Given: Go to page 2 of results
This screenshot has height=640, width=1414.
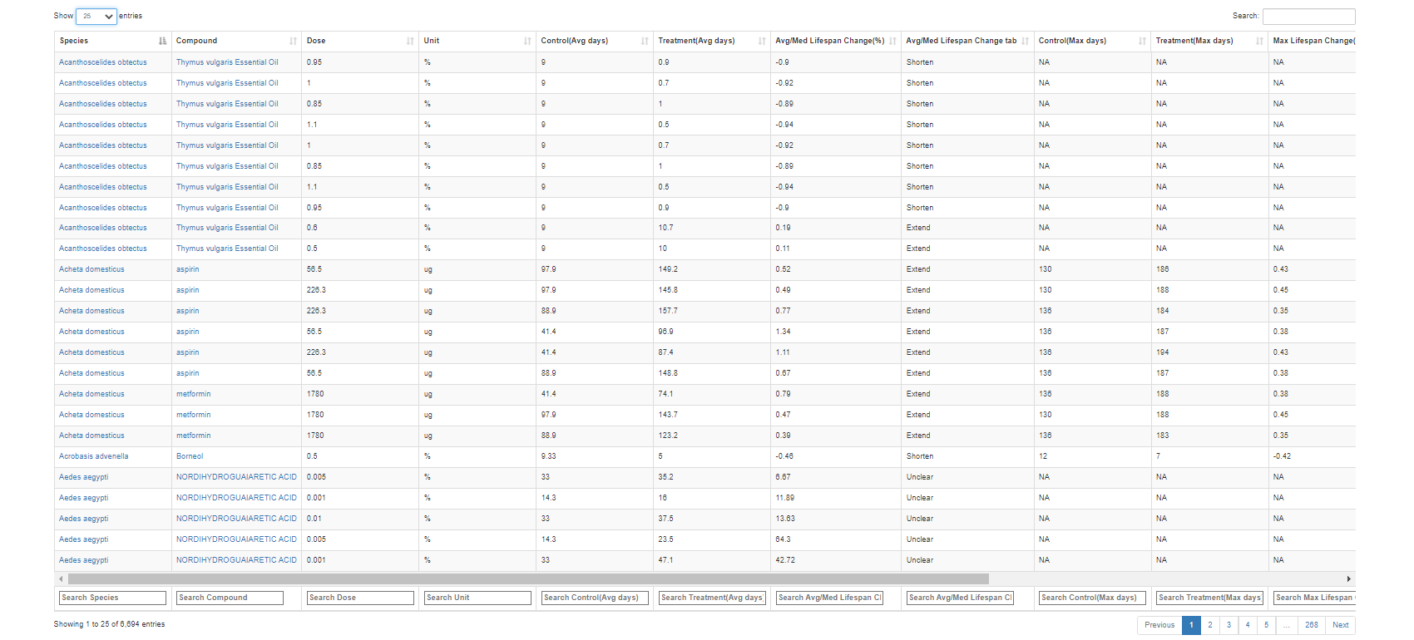Looking at the screenshot, I should (x=1210, y=625).
